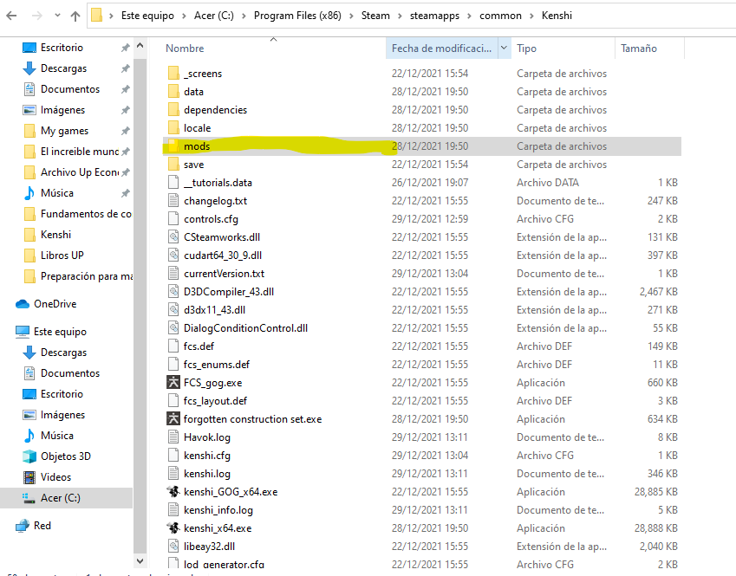Unpin Música using its pin icon

tap(126, 193)
